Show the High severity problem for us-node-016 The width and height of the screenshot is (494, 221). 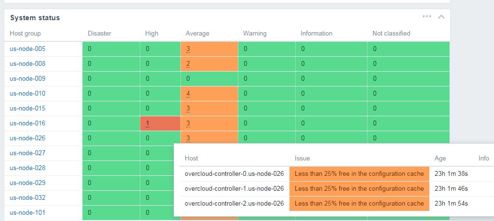pos(148,123)
